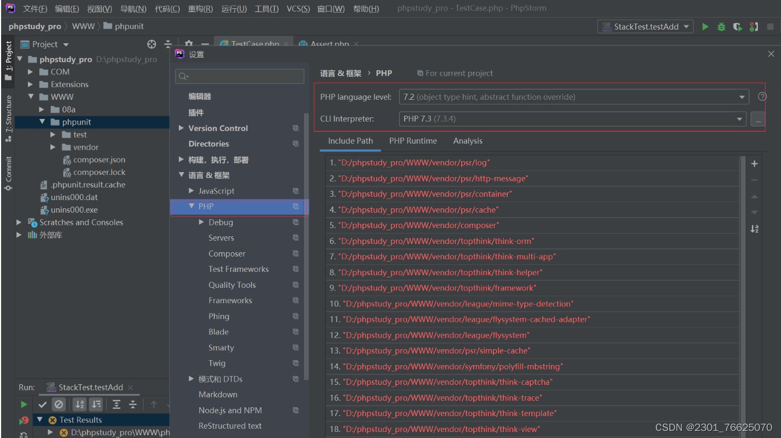Click the listen for PHP debug connections icon
The width and height of the screenshot is (781, 438).
754,26
